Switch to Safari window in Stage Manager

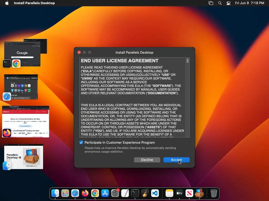point(21,87)
